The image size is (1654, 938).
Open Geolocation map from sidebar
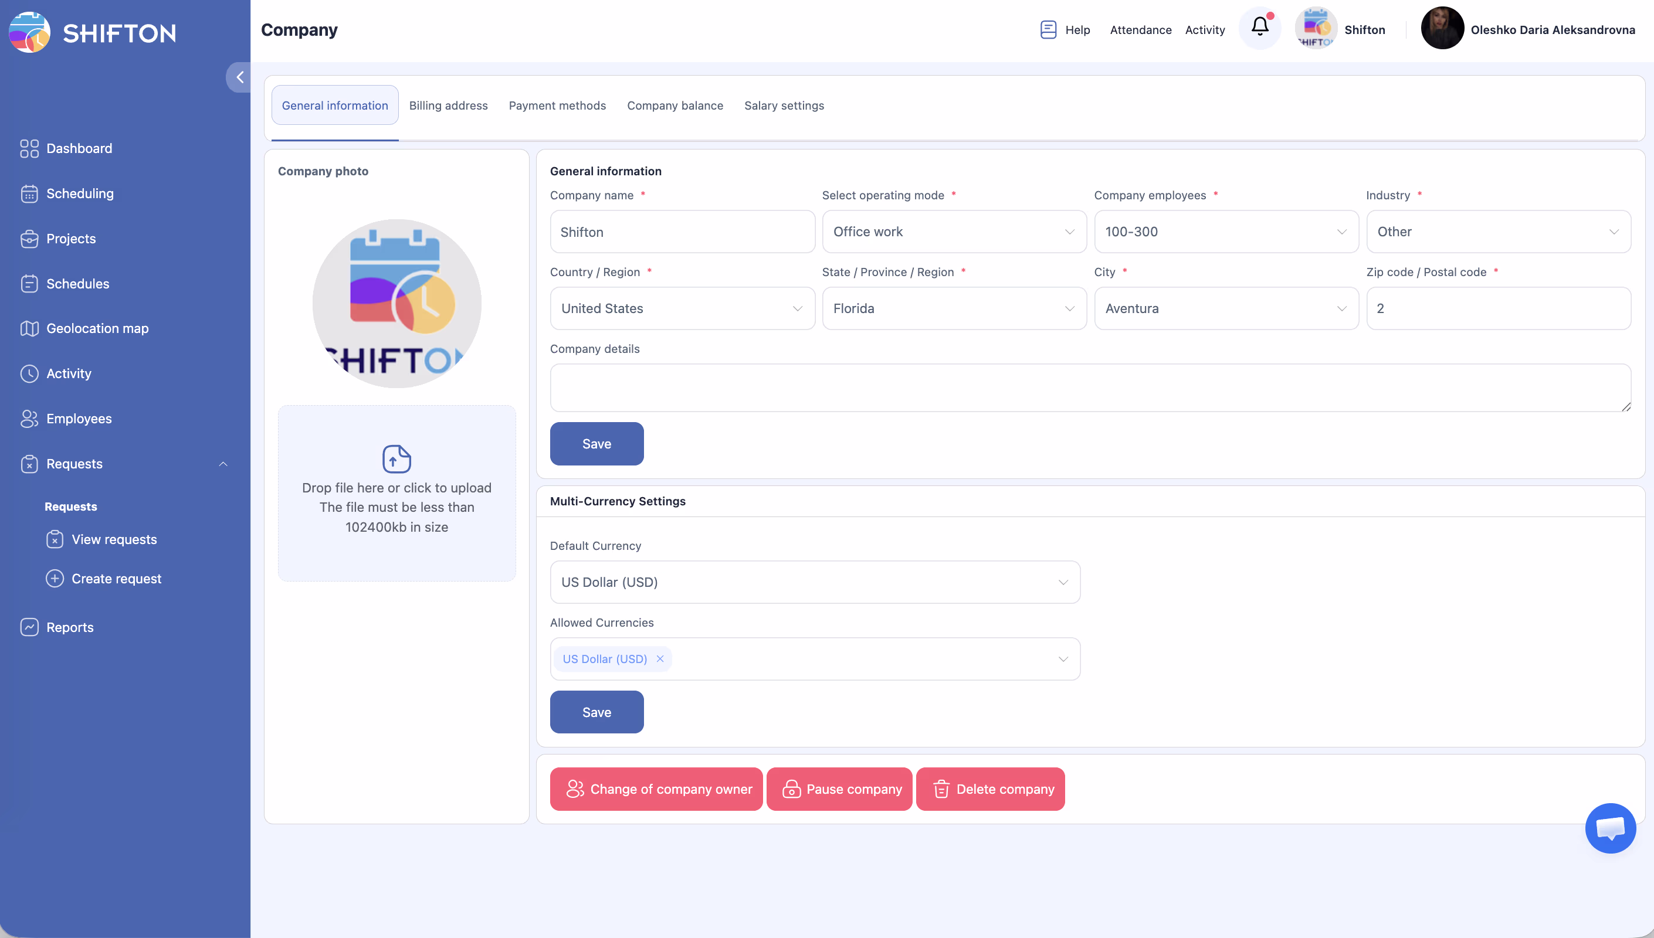click(x=97, y=328)
